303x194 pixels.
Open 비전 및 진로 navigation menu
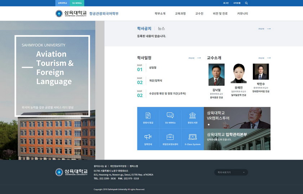tap(220, 14)
